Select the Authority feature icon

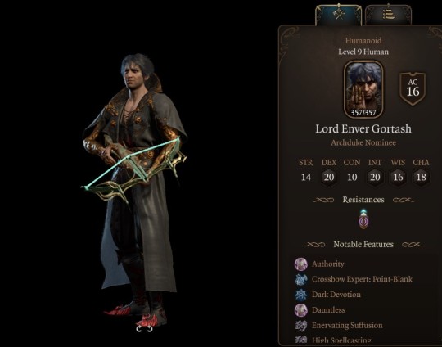[x=300, y=264]
